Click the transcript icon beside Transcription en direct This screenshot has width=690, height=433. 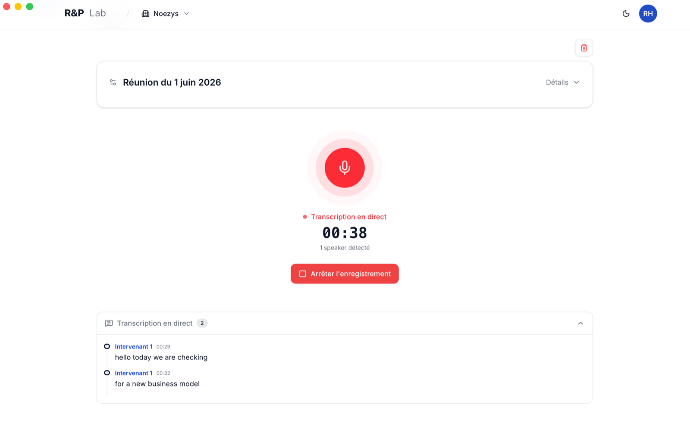click(109, 323)
